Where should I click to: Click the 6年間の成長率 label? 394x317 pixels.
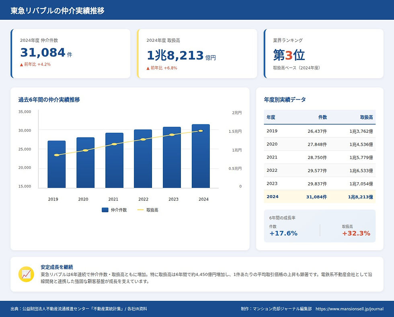[x=282, y=218]
